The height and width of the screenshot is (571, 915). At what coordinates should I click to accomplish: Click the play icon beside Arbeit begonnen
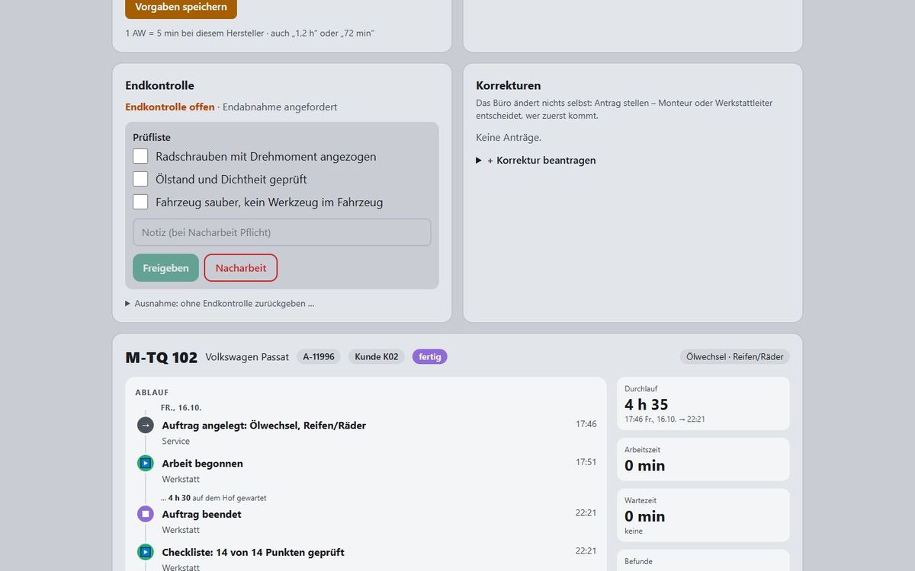coord(146,463)
